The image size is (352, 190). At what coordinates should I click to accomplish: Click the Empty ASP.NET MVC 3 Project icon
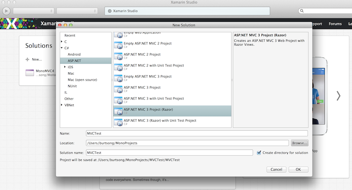pyautogui.click(x=118, y=78)
